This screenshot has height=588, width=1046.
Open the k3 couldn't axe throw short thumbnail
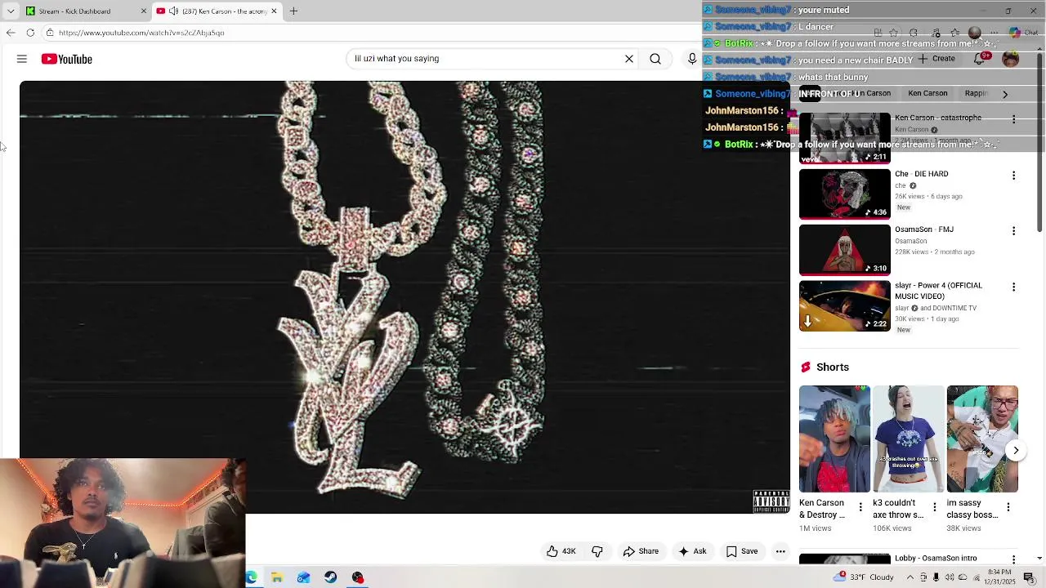click(908, 439)
